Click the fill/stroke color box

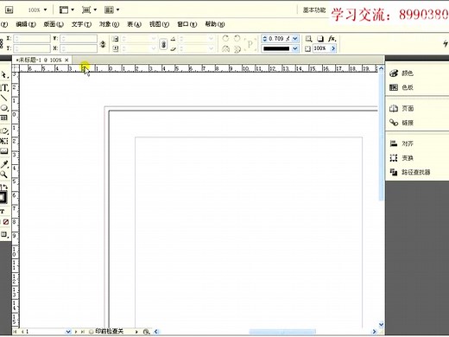tap(3, 197)
